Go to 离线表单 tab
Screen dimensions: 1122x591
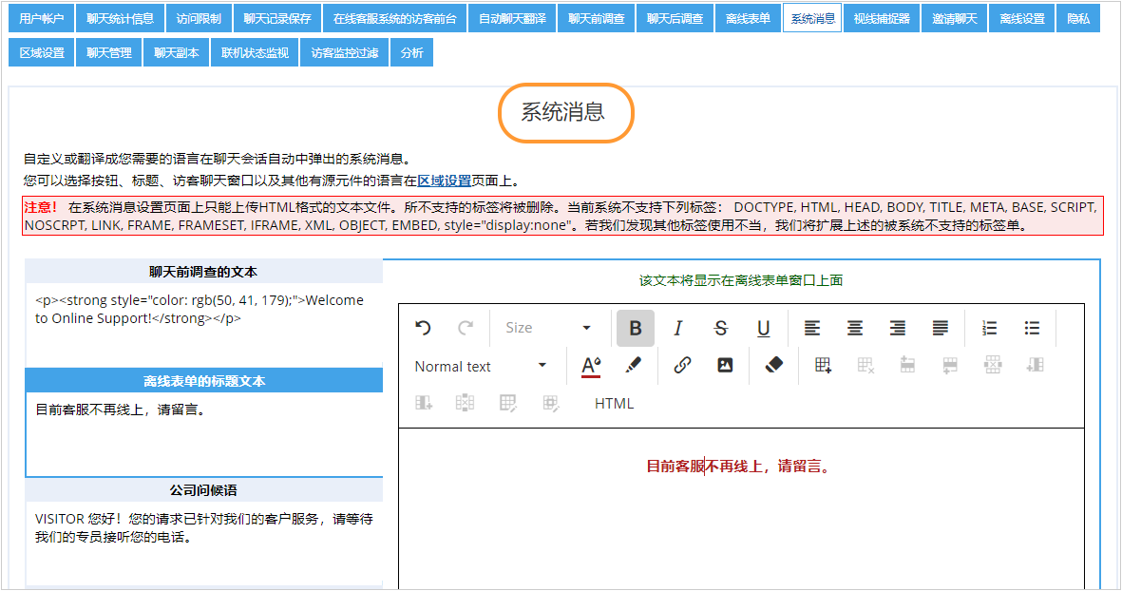click(748, 19)
